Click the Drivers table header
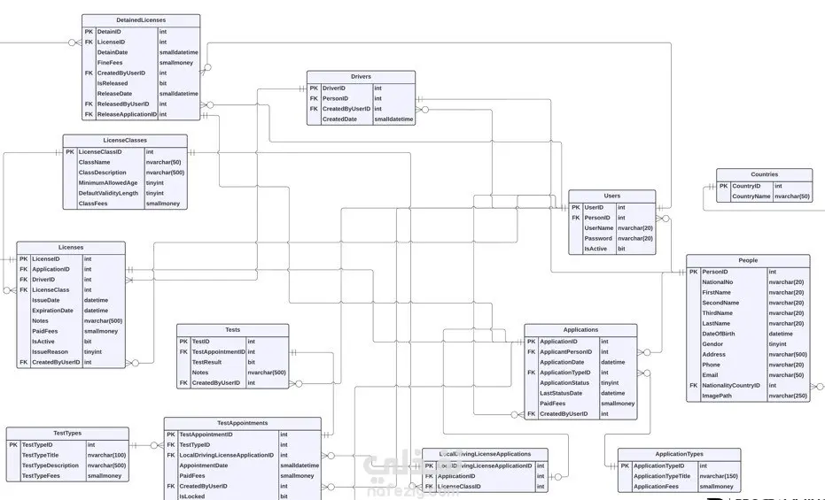Screen dimensions: 825x500 coord(361,77)
